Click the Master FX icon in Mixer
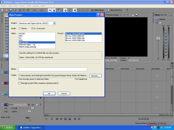This screenshot has height=130, width=174. [x=157, y=23]
